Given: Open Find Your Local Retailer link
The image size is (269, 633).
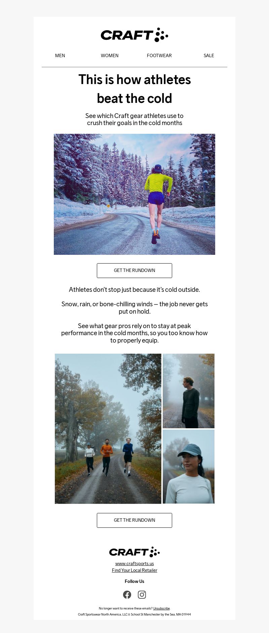Looking at the screenshot, I should pyautogui.click(x=134, y=570).
